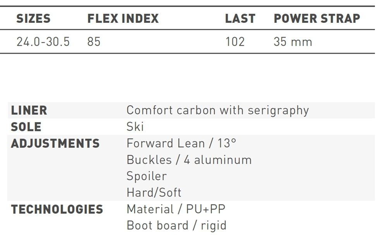The height and width of the screenshot is (235, 387).
Task: Click the FLEX INDEX column header
Action: (123, 19)
